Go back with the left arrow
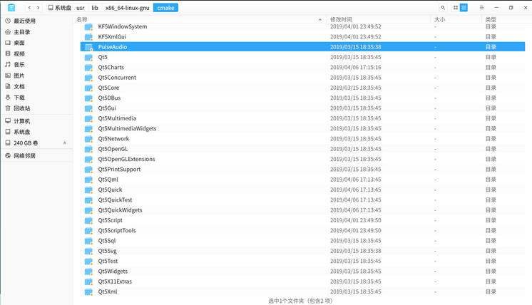 29,7
